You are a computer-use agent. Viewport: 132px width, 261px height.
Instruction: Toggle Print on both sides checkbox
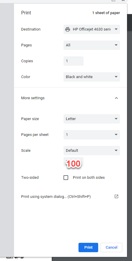coord(66,178)
